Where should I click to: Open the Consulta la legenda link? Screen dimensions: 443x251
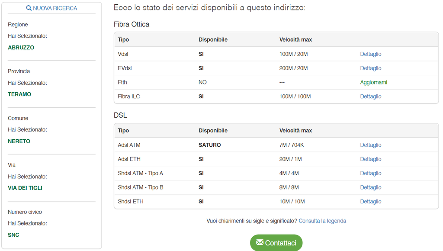(x=322, y=221)
